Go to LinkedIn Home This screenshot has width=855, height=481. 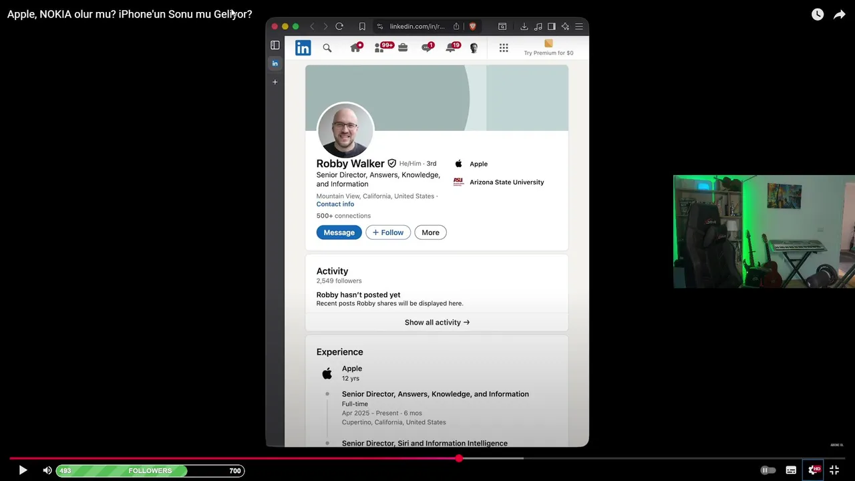pyautogui.click(x=355, y=47)
